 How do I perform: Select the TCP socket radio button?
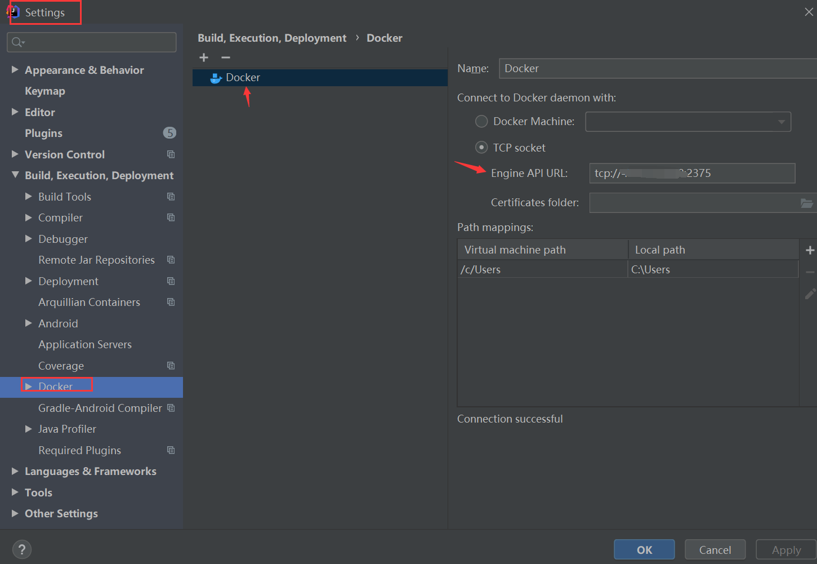[x=481, y=148]
